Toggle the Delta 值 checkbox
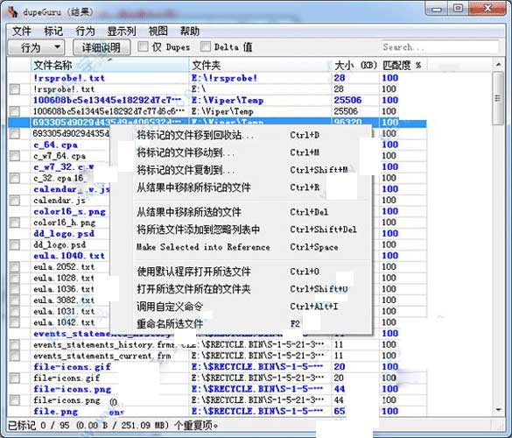 (206, 46)
